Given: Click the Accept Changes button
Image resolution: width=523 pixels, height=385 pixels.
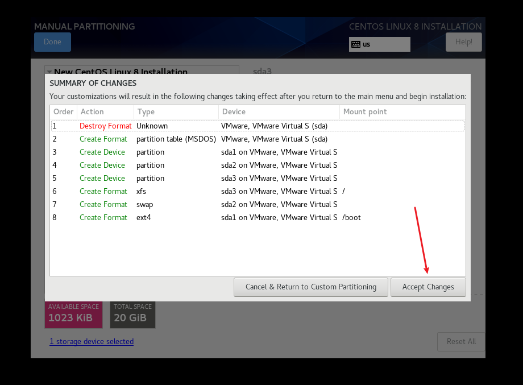Looking at the screenshot, I should coord(428,287).
